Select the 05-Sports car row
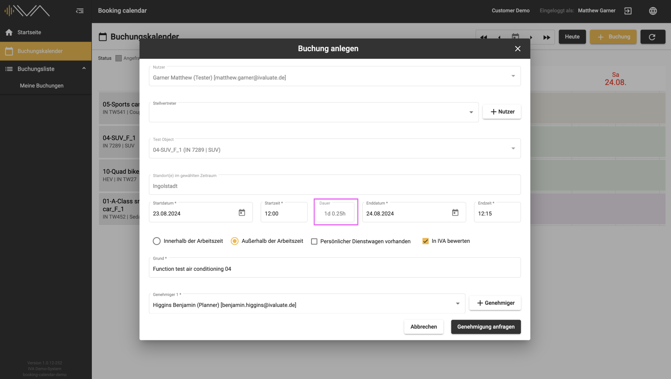 point(119,108)
